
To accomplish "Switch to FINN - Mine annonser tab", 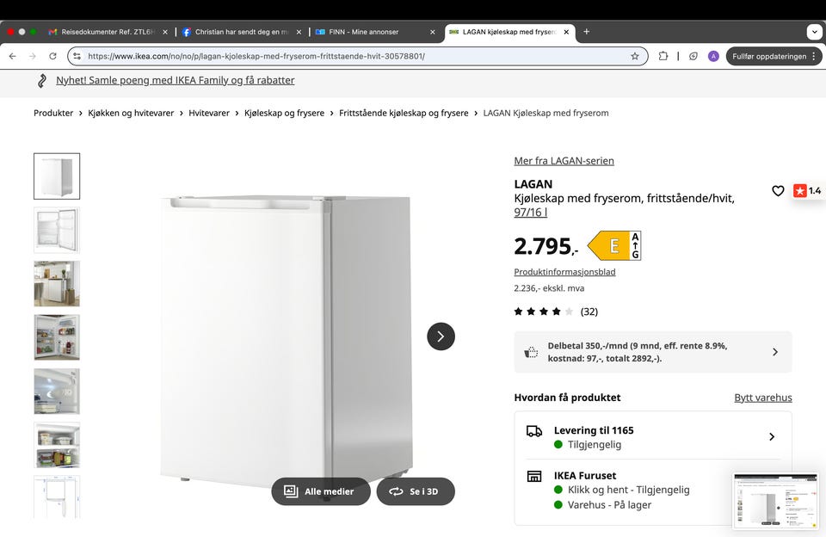I will pyautogui.click(x=373, y=32).
